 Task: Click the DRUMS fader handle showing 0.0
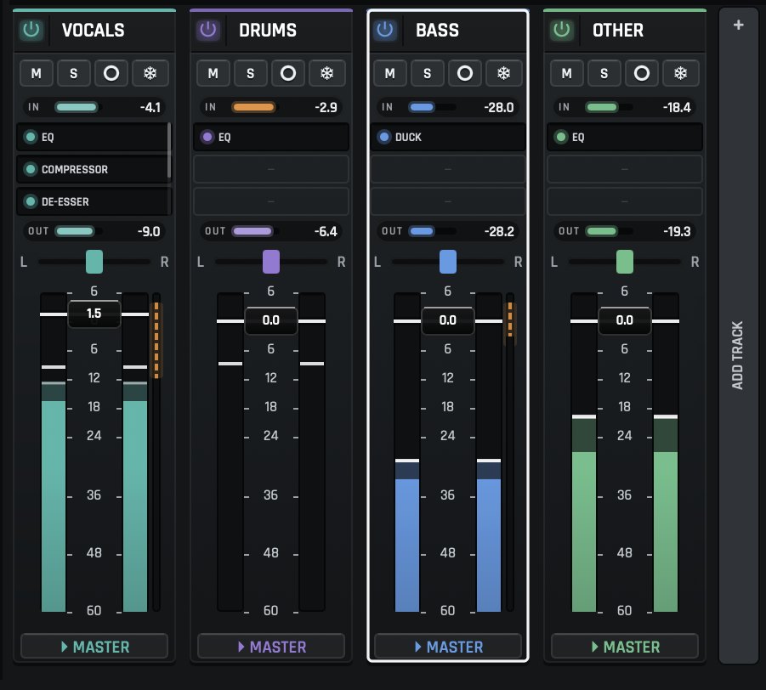(271, 320)
